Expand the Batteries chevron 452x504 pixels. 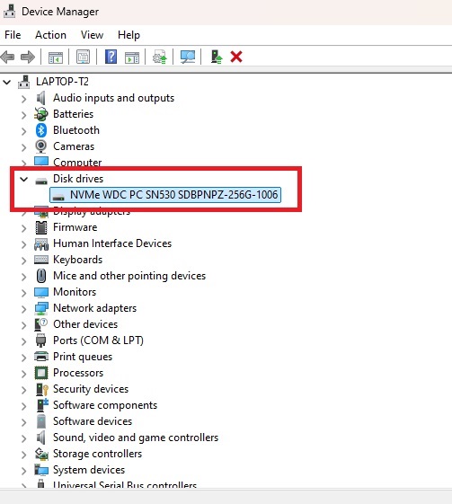pos(23,115)
